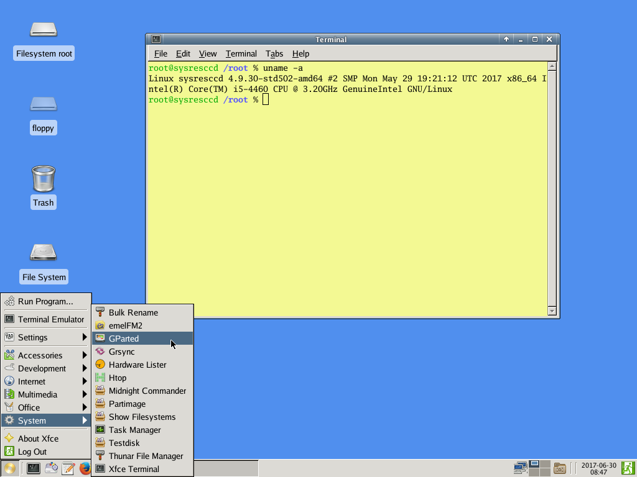Click the System submenu arrow

coord(85,420)
